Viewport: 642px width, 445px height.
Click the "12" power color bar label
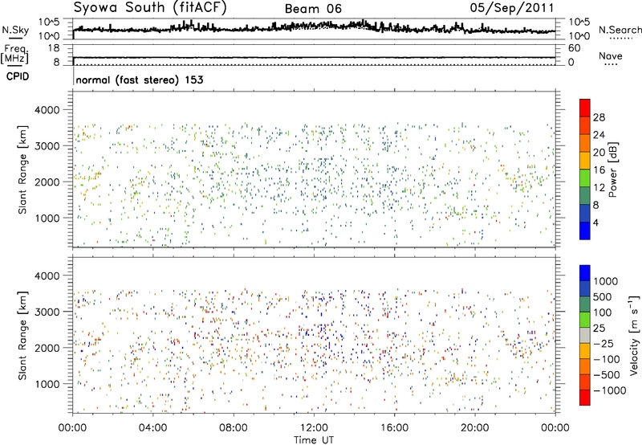coord(599,188)
